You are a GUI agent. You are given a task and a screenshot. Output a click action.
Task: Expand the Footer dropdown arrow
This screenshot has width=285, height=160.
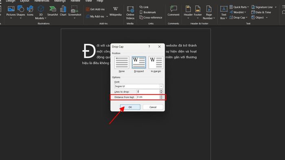[197, 18]
